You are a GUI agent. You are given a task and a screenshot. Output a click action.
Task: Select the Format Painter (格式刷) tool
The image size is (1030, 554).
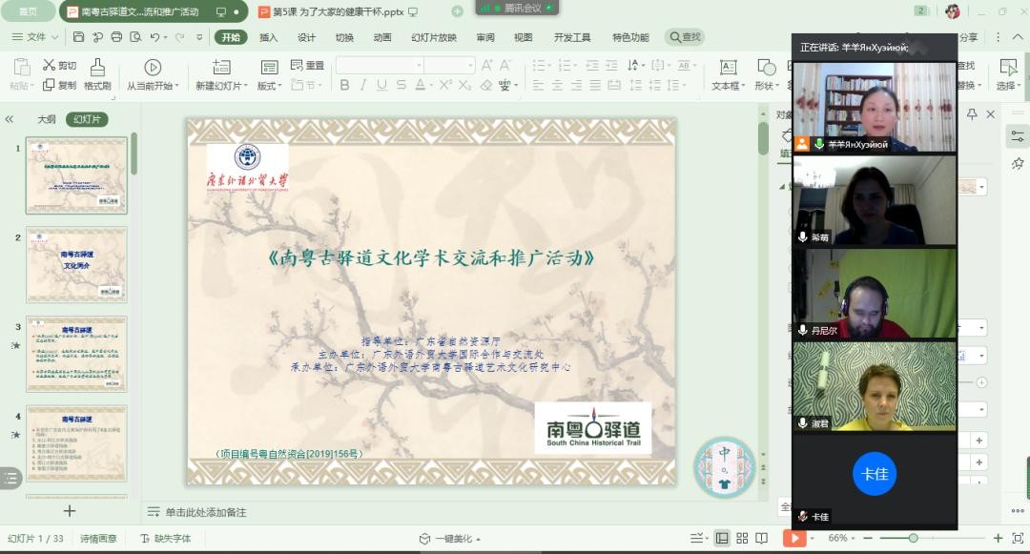pyautogui.click(x=97, y=74)
